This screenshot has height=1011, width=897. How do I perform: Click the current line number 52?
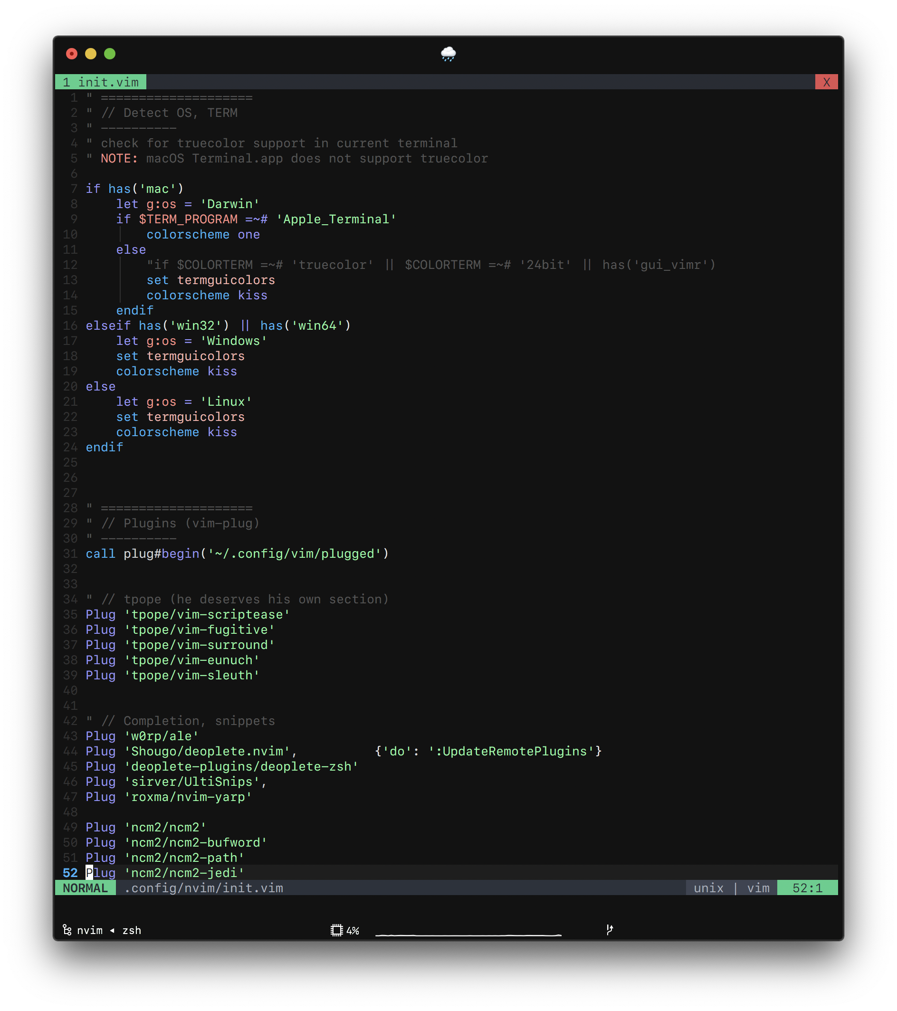70,873
